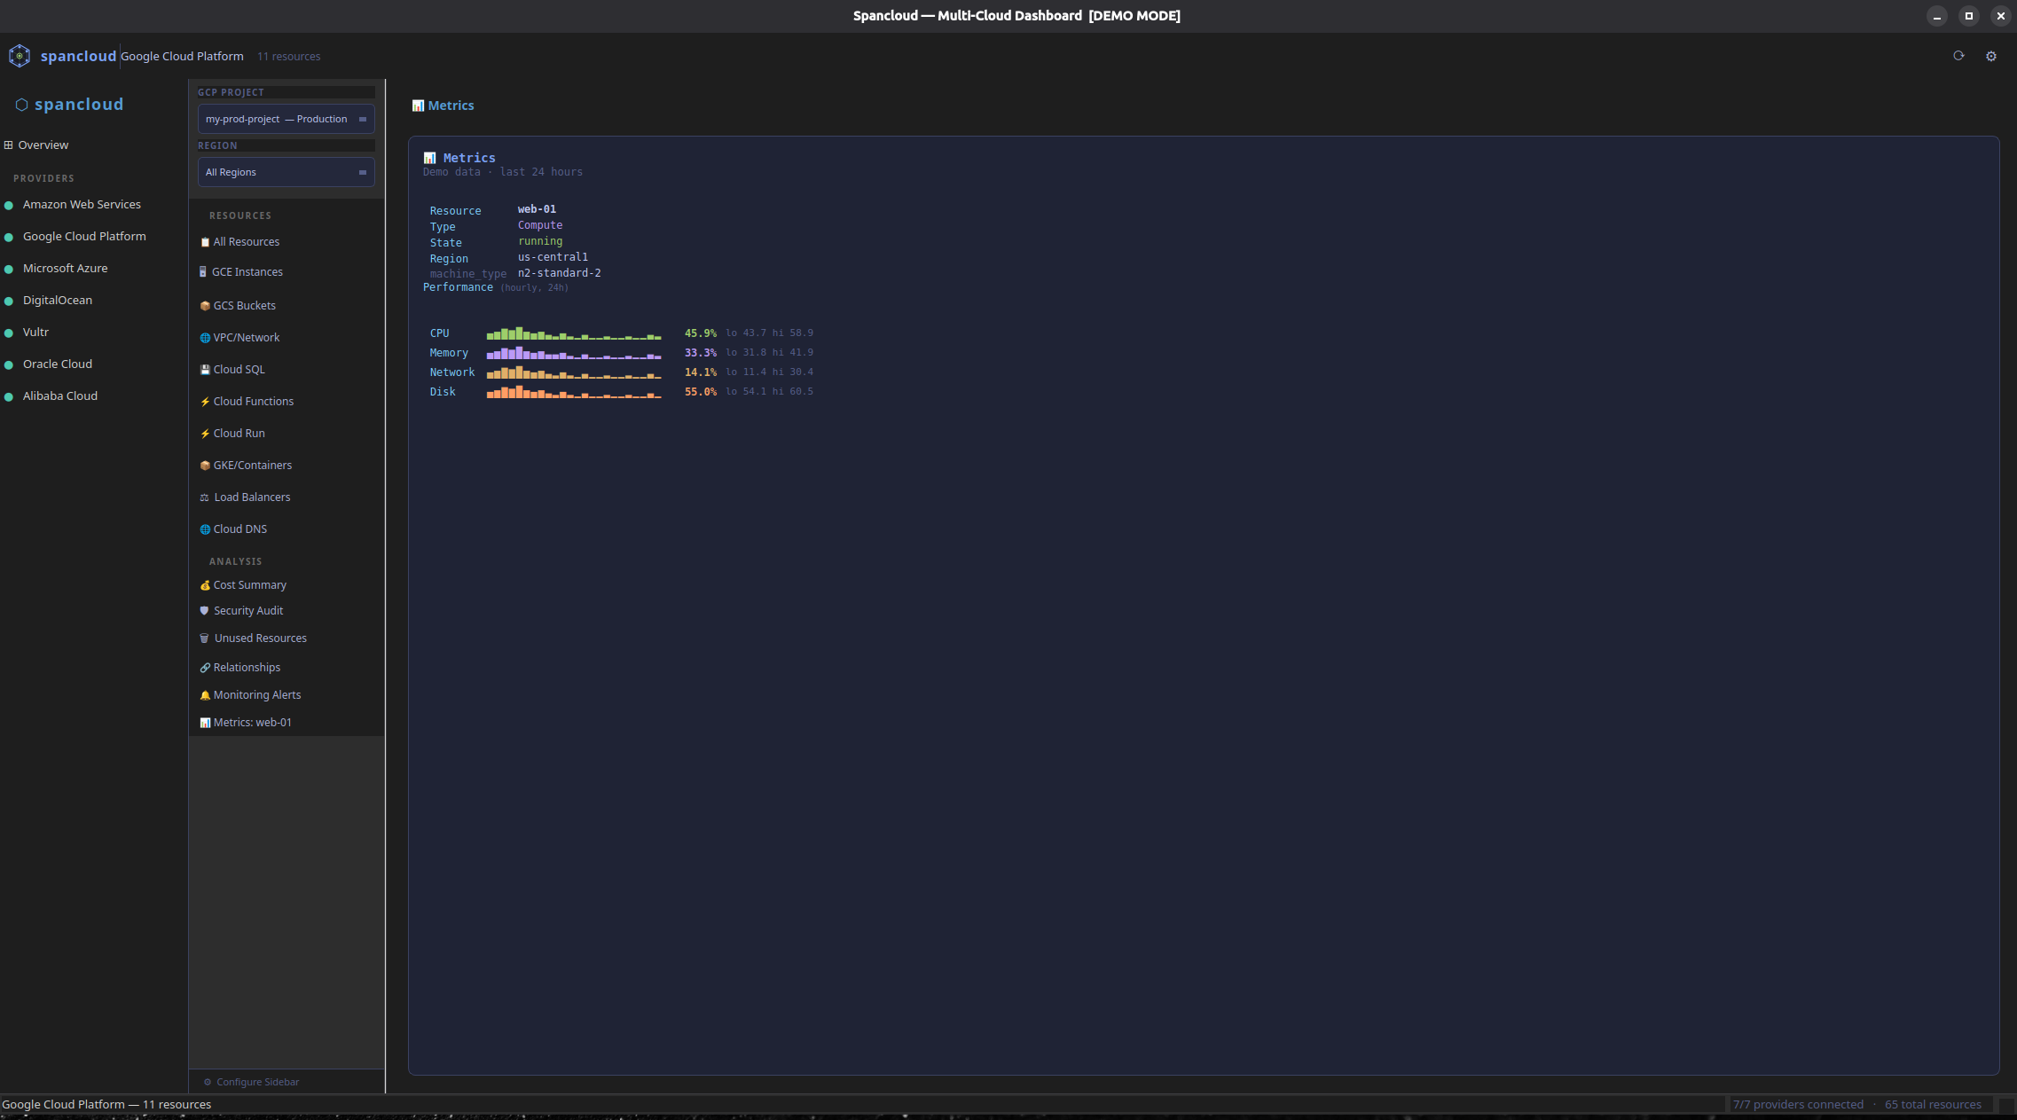The height and width of the screenshot is (1120, 2017).
Task: Click the refresh icon in top bar
Action: pos(1958,56)
